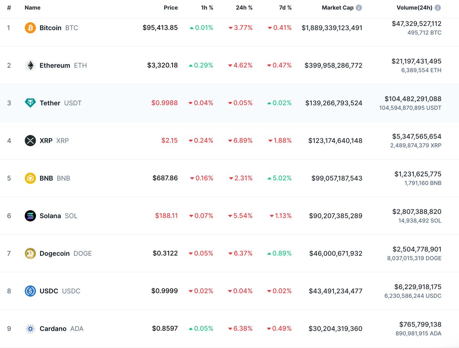Click BNB price $687.86
This screenshot has height=348, width=459.
pos(165,178)
